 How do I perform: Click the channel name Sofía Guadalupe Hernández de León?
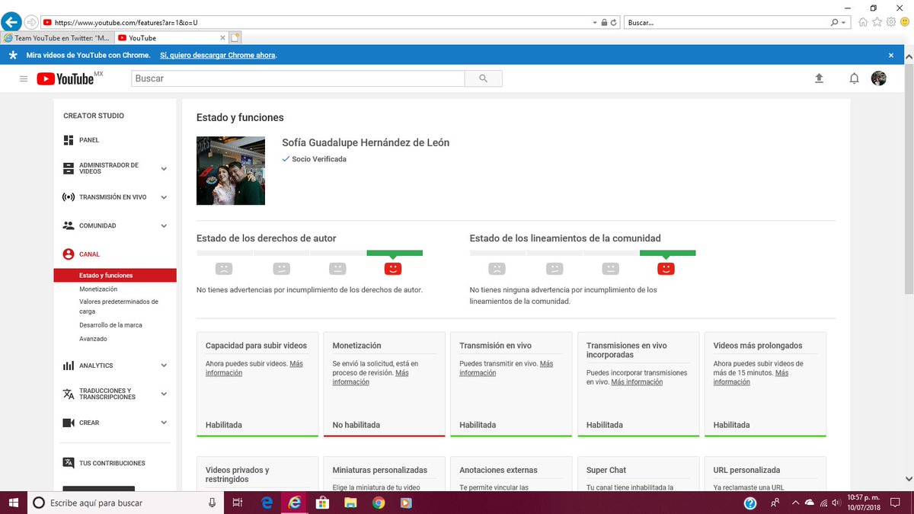[x=366, y=142]
